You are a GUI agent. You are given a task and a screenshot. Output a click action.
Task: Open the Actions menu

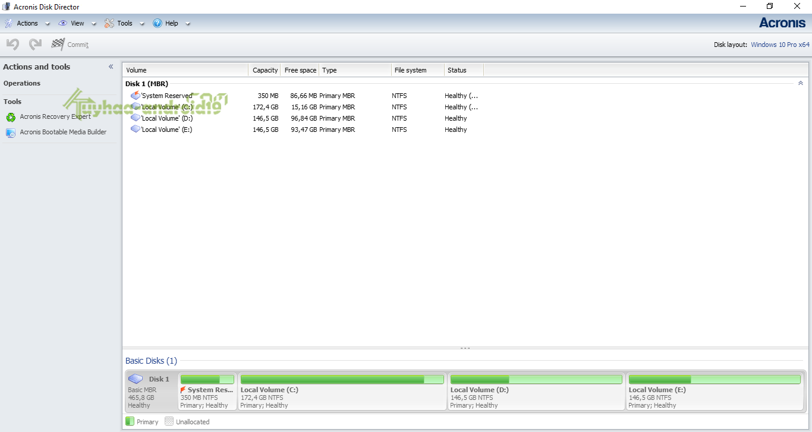[x=27, y=23]
